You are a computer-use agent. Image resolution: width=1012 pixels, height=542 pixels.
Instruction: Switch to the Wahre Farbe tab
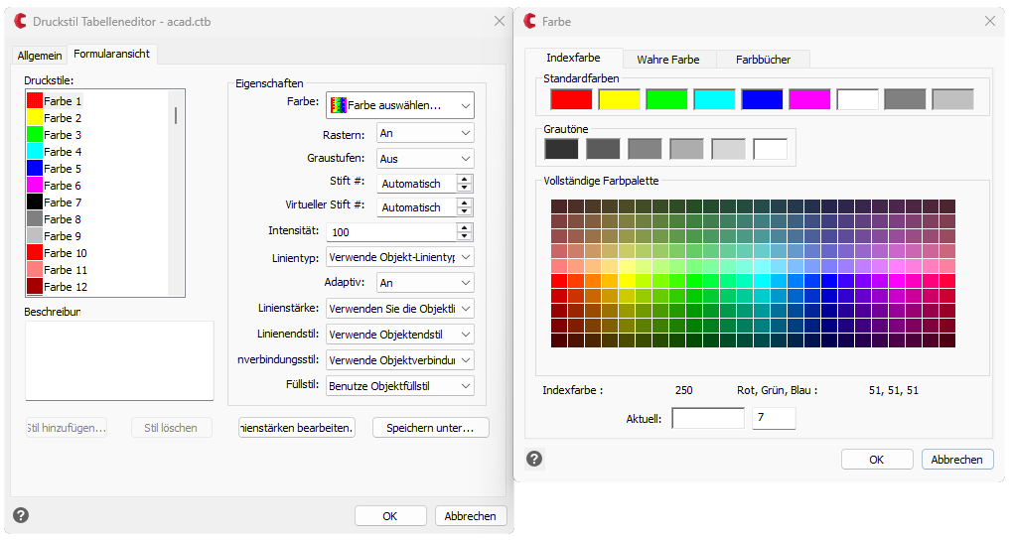pos(667,60)
